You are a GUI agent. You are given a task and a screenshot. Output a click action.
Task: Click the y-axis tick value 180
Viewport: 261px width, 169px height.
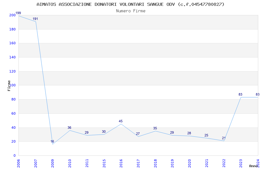click(x=12, y=29)
